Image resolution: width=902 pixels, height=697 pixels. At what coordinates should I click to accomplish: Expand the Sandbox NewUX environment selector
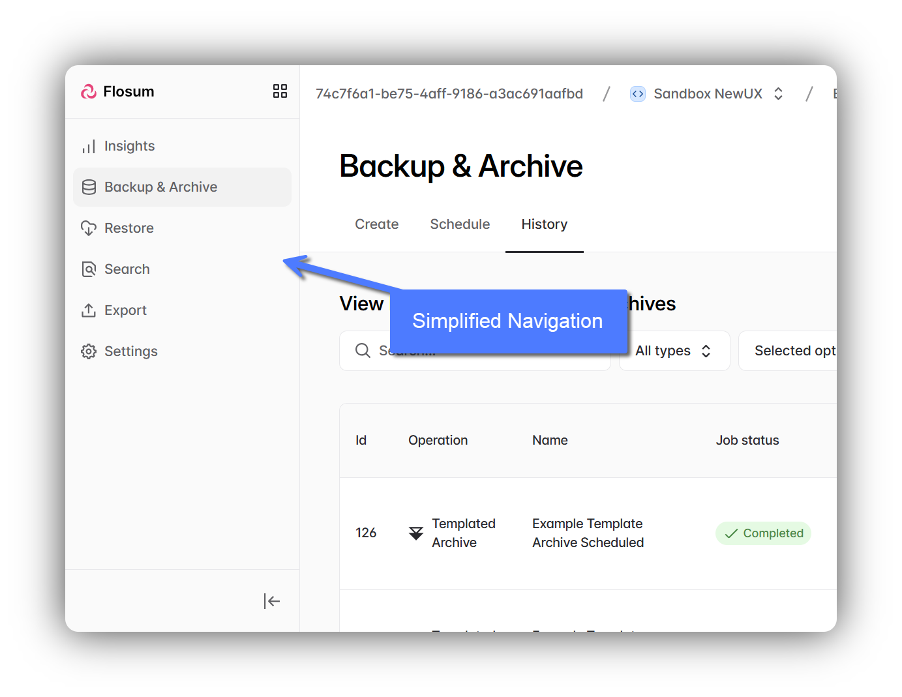point(707,94)
